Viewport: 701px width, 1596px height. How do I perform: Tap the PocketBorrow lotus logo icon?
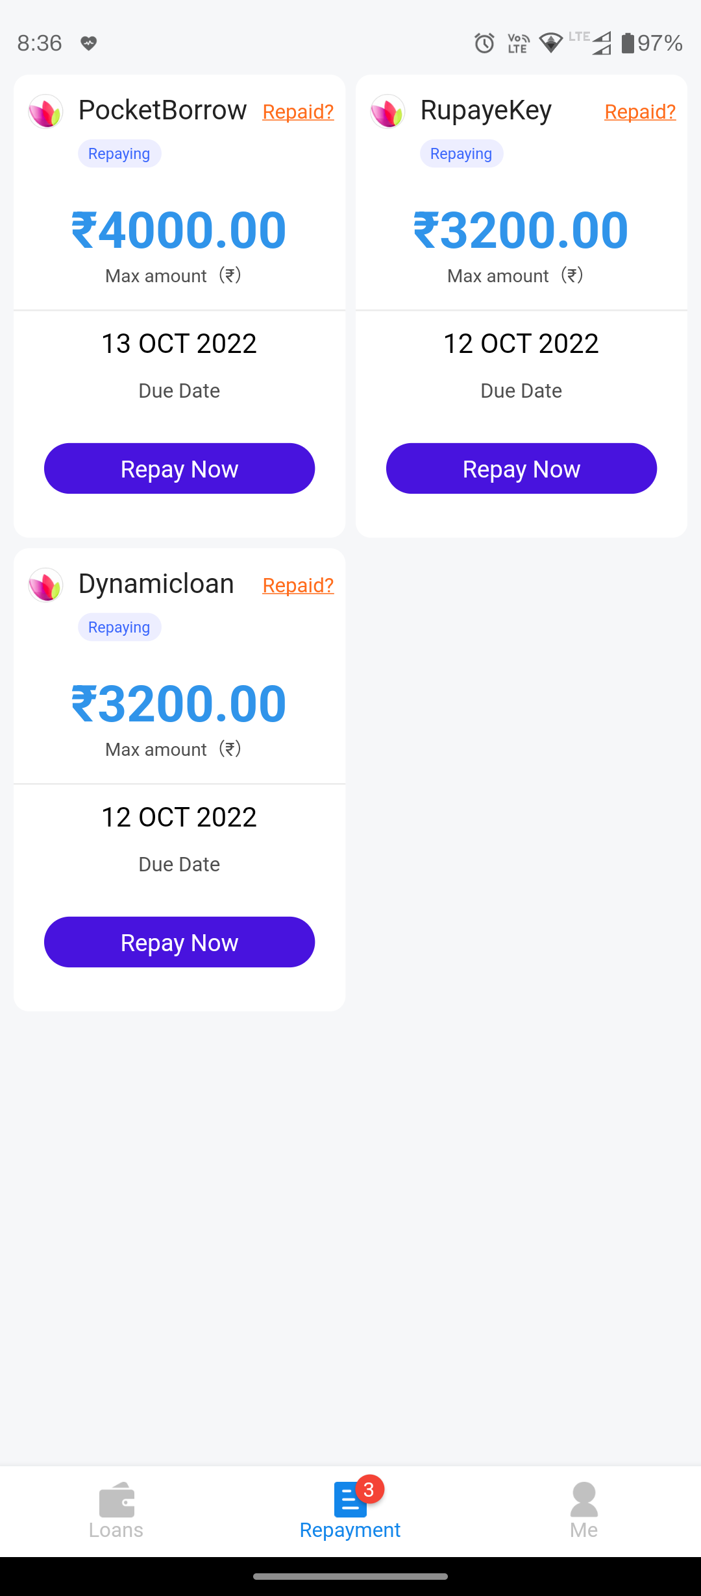tap(45, 112)
